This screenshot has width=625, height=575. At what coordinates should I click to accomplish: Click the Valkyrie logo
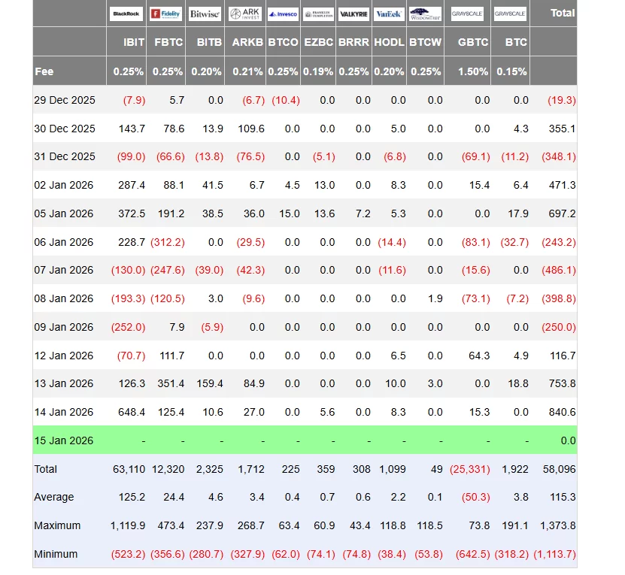353,14
